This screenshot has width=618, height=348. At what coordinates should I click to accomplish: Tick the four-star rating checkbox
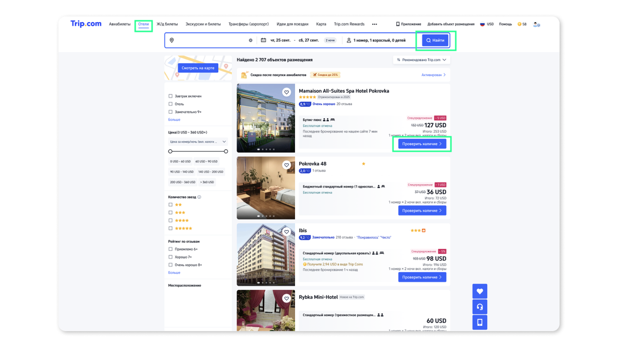pyautogui.click(x=170, y=220)
